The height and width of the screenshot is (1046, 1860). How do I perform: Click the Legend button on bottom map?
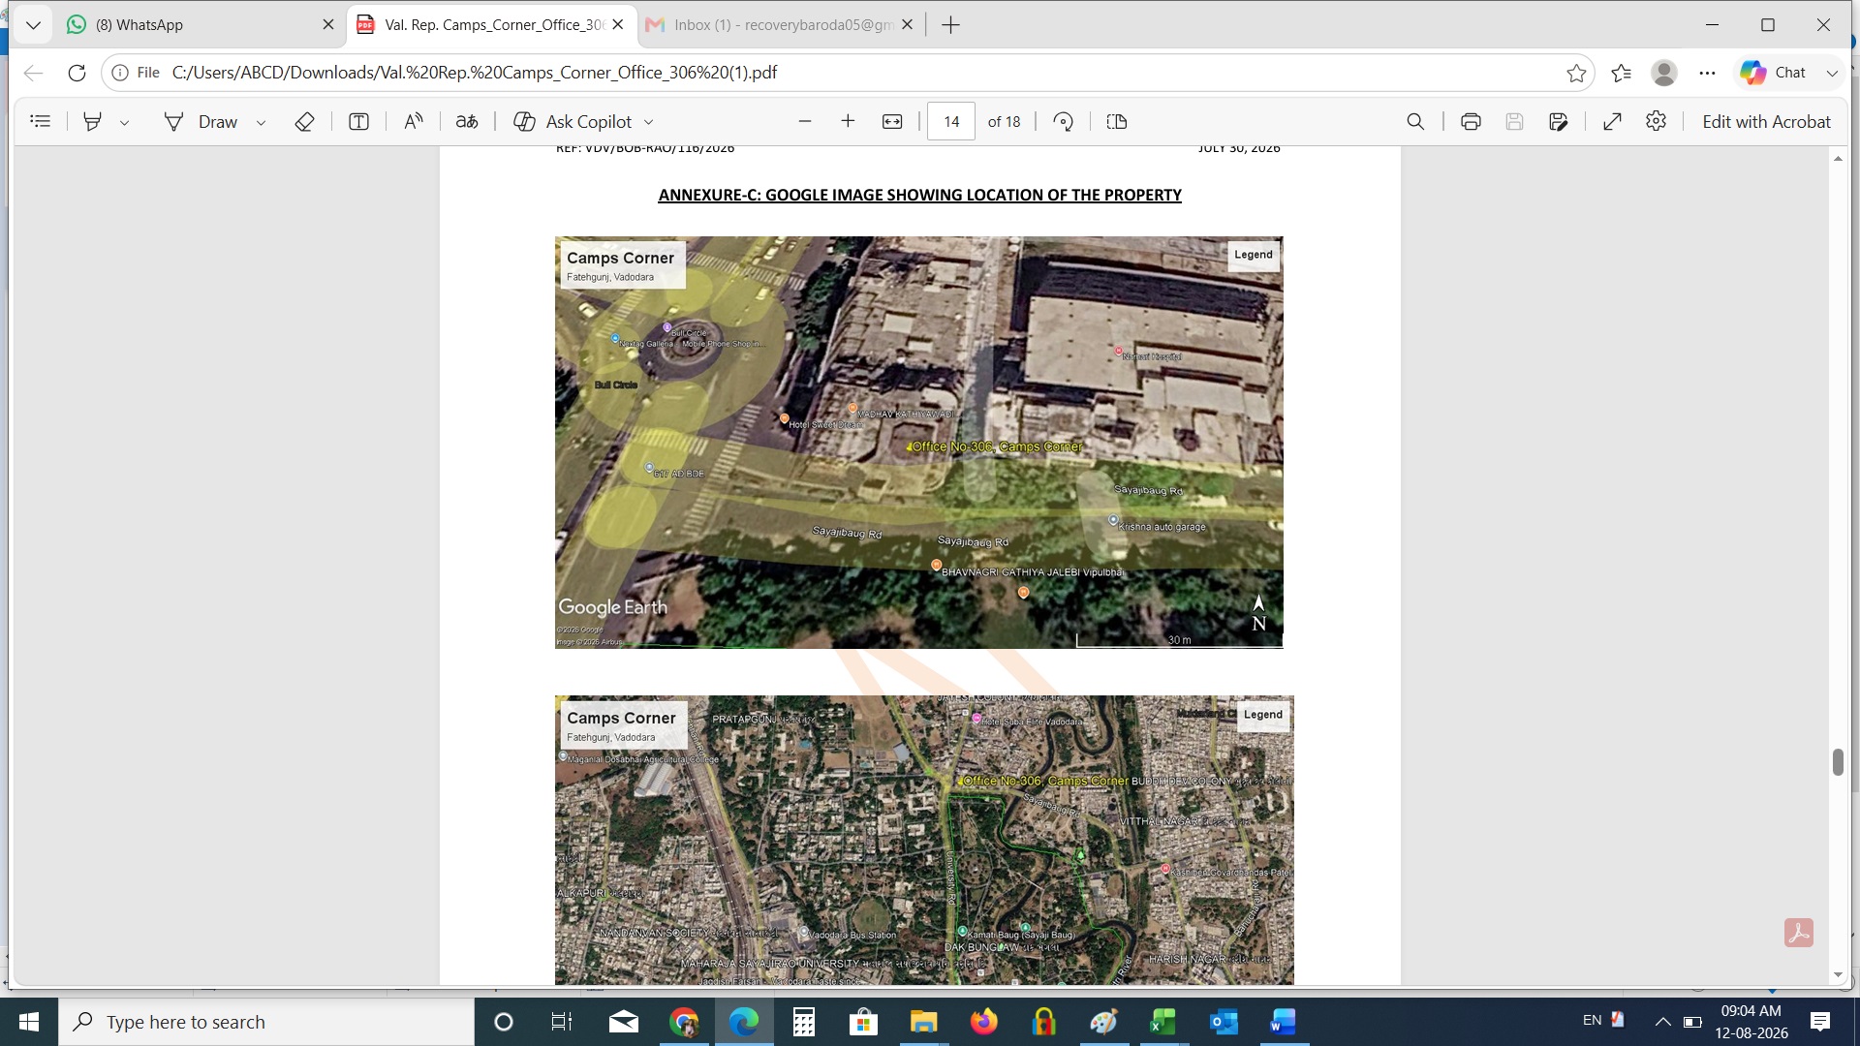point(1262,715)
